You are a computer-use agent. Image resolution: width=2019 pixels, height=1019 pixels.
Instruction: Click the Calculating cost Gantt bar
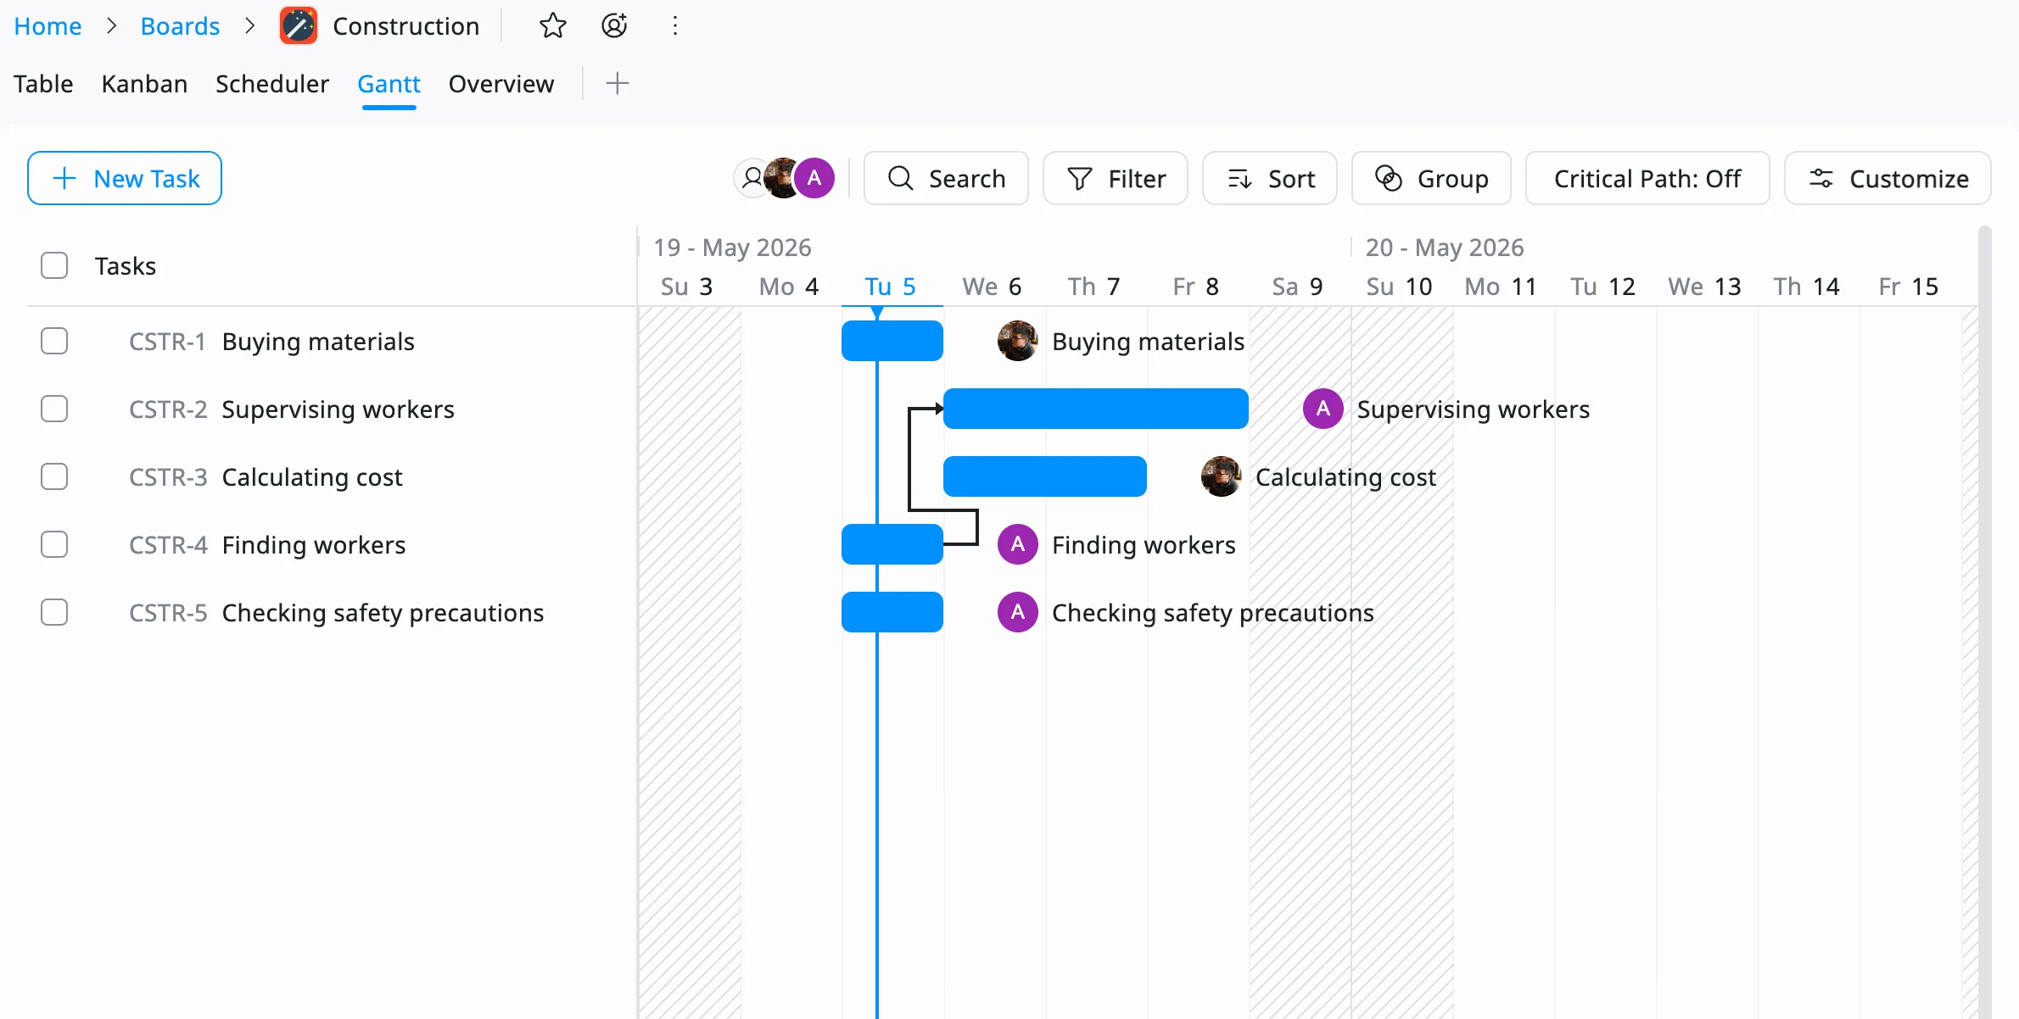(1045, 476)
